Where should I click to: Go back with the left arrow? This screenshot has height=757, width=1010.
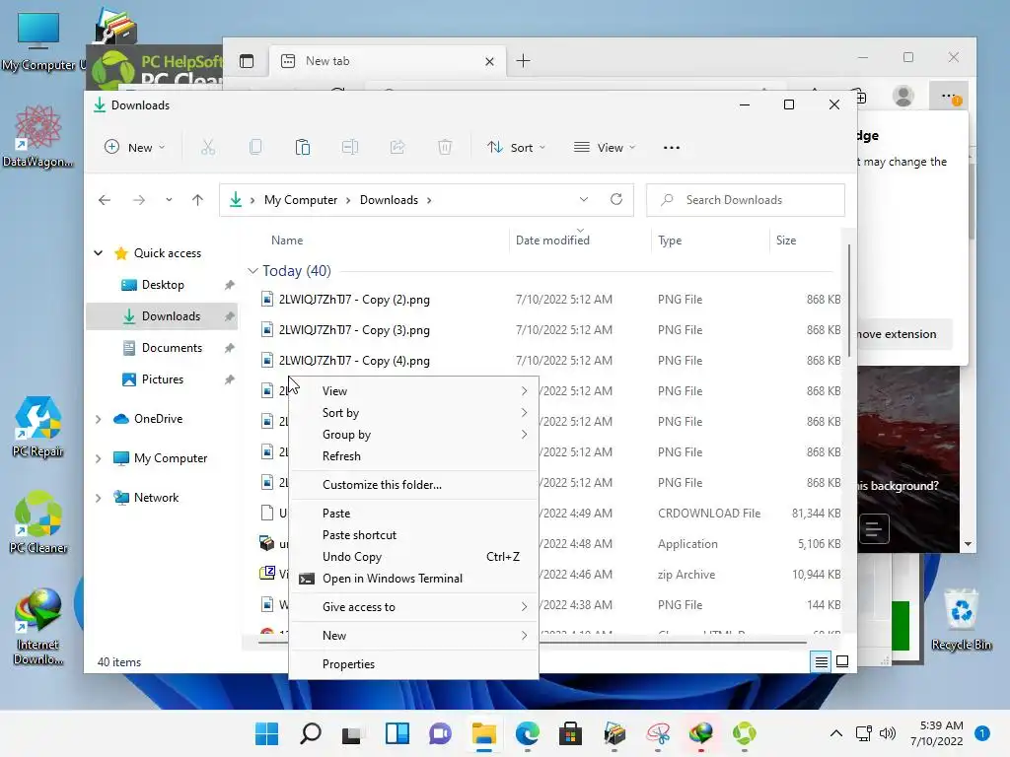click(105, 200)
